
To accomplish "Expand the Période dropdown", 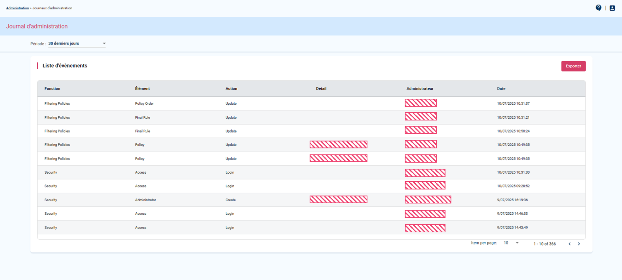I will point(77,44).
